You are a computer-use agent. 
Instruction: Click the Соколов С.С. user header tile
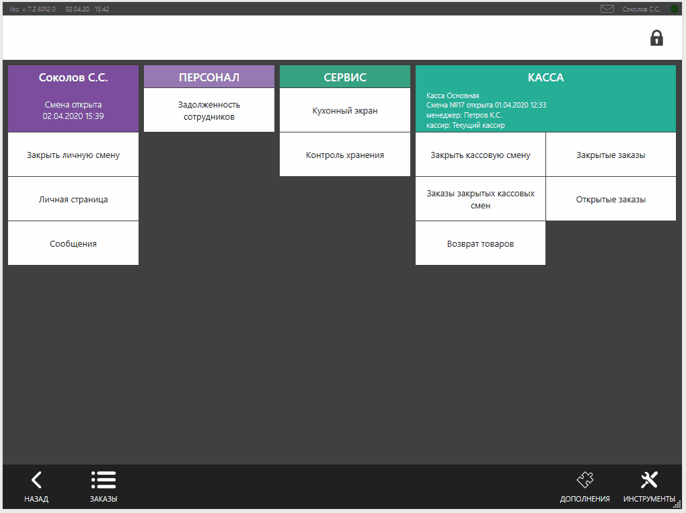tap(73, 98)
